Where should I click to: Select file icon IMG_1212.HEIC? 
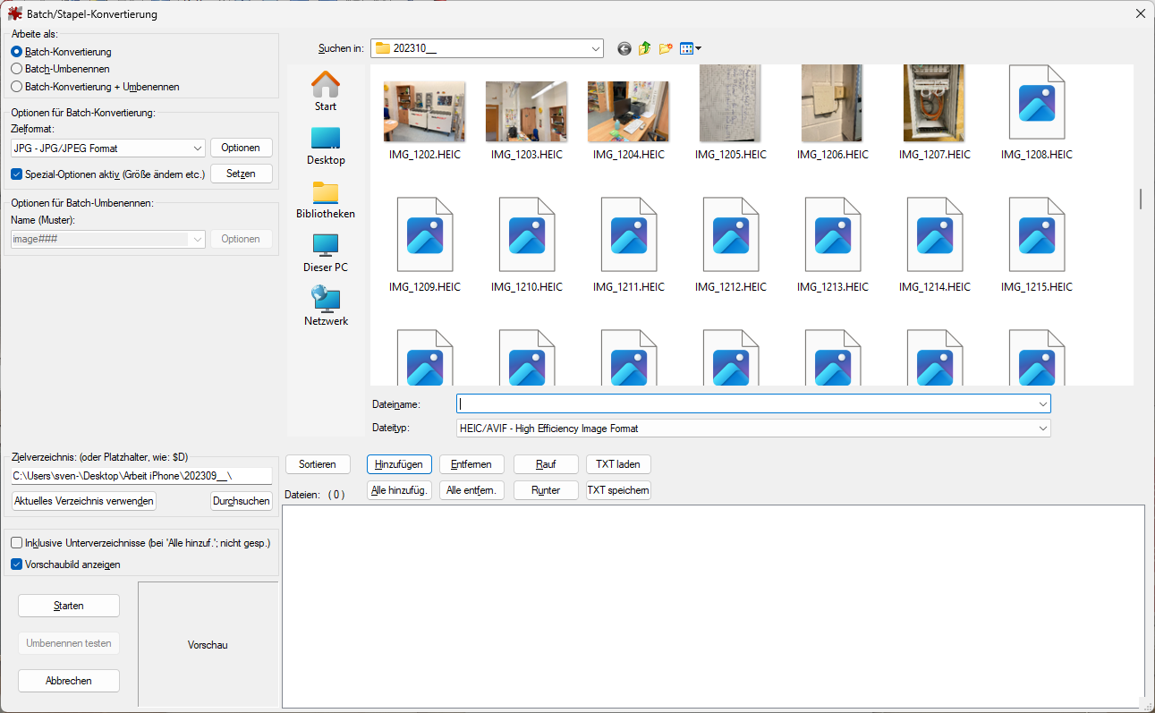click(731, 235)
